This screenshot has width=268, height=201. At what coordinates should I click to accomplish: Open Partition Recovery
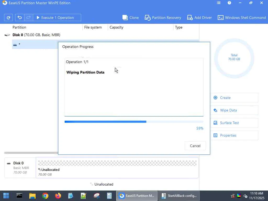(163, 18)
